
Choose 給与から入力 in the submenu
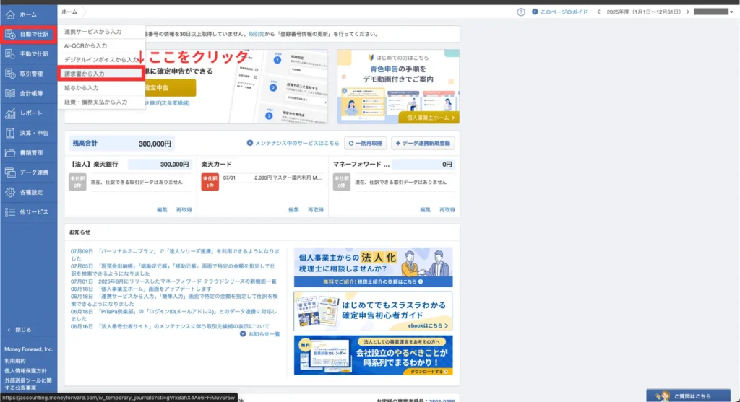82,88
